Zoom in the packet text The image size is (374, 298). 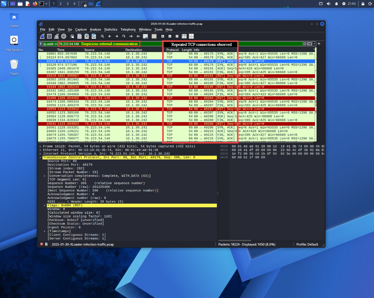(163, 36)
